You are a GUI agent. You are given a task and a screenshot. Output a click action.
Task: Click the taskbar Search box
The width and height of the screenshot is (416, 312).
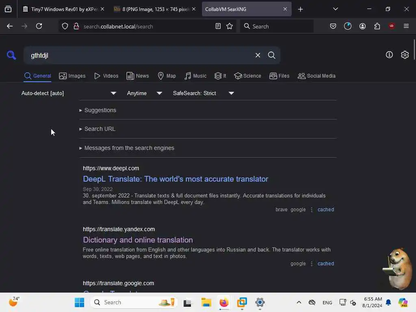(x=134, y=302)
